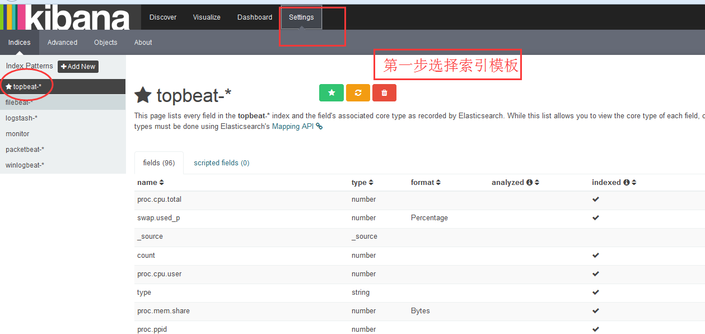This screenshot has width=705, height=334.
Task: Click indexed checkmark in proc.mem.share row
Action: (x=596, y=311)
